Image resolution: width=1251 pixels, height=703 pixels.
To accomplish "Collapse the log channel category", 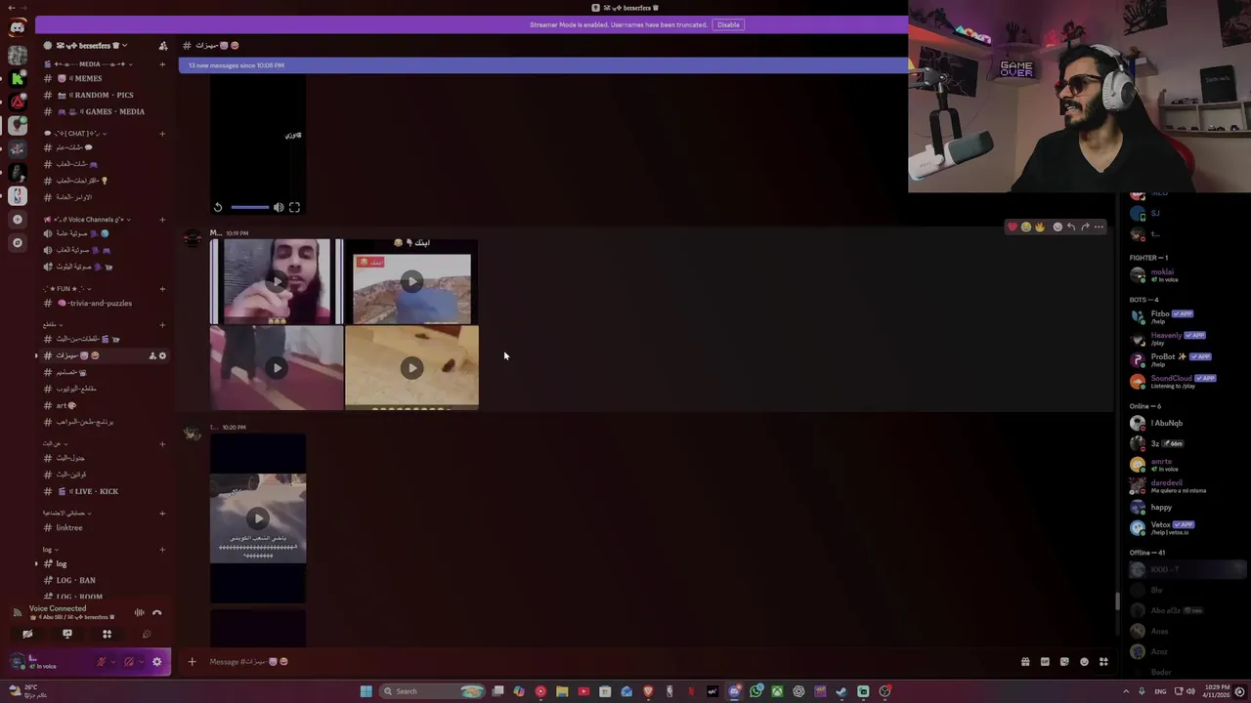I will (x=50, y=550).
